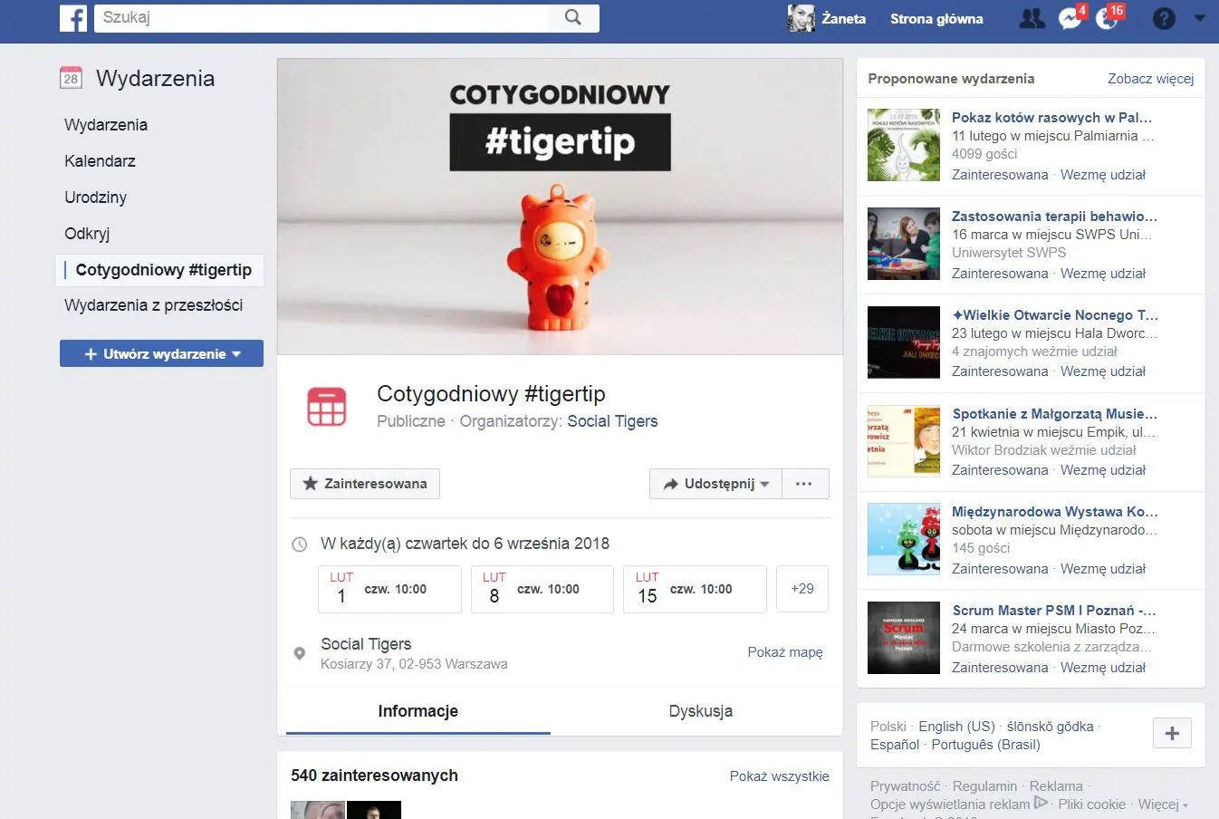This screenshot has height=819, width=1219.
Task: Switch to the Dyskusja tab
Action: coord(701,711)
